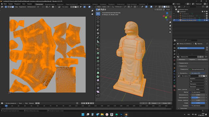Screen dimensions: 209x117
Task: Open the Object Data properties tab
Action: pos(174,83)
